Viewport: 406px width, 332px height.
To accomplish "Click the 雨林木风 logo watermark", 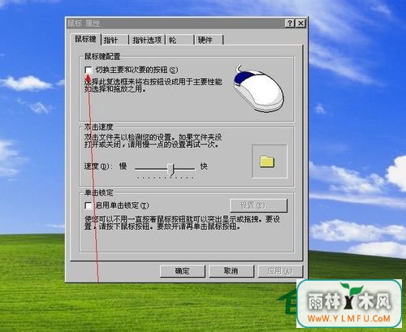I will 349,299.
